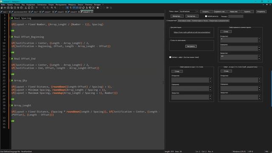Open the Синтаксисы menu
Viewport: 272px width, 153px height.
click(42, 5)
